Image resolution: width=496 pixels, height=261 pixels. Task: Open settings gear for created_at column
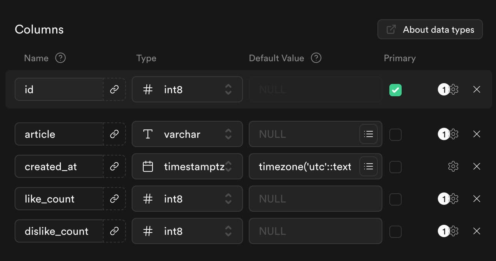tap(453, 166)
